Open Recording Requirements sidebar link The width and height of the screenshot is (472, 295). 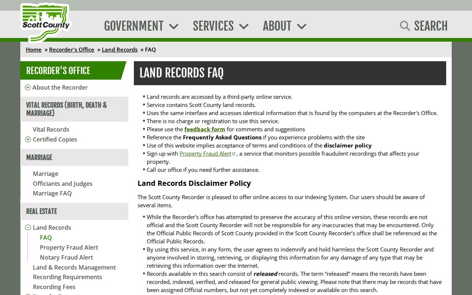coord(67,277)
